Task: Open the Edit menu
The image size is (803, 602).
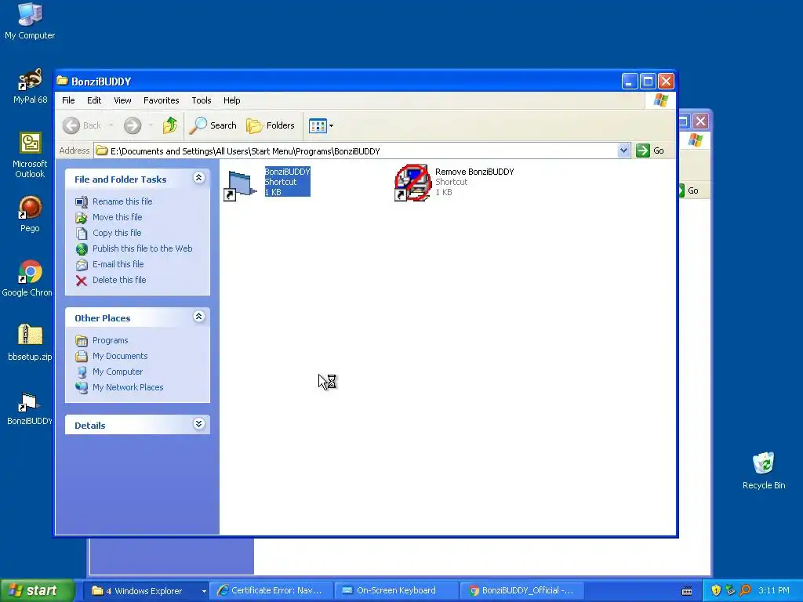Action: (x=94, y=100)
